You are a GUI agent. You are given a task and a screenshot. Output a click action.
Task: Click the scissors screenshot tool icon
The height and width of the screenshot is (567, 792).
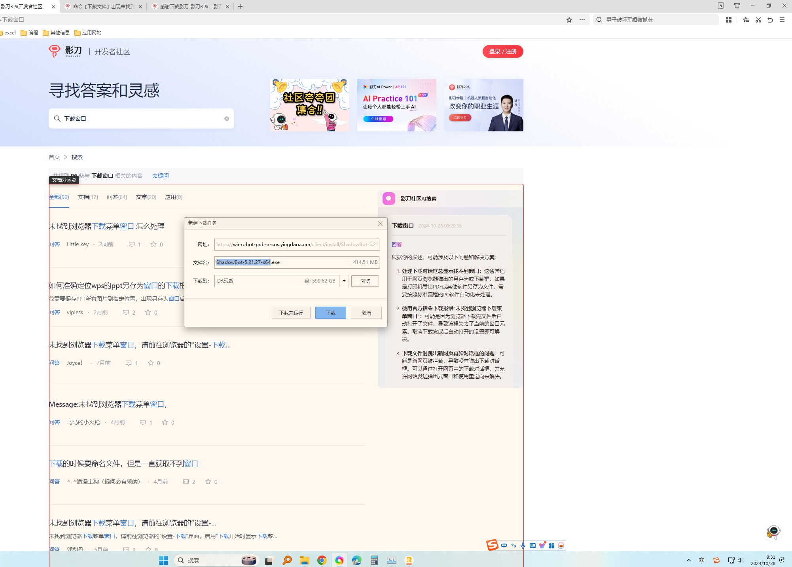click(758, 20)
